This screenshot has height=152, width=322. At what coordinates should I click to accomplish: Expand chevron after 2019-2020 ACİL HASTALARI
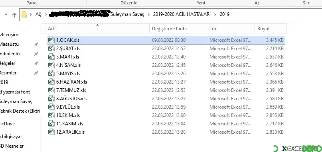215,14
